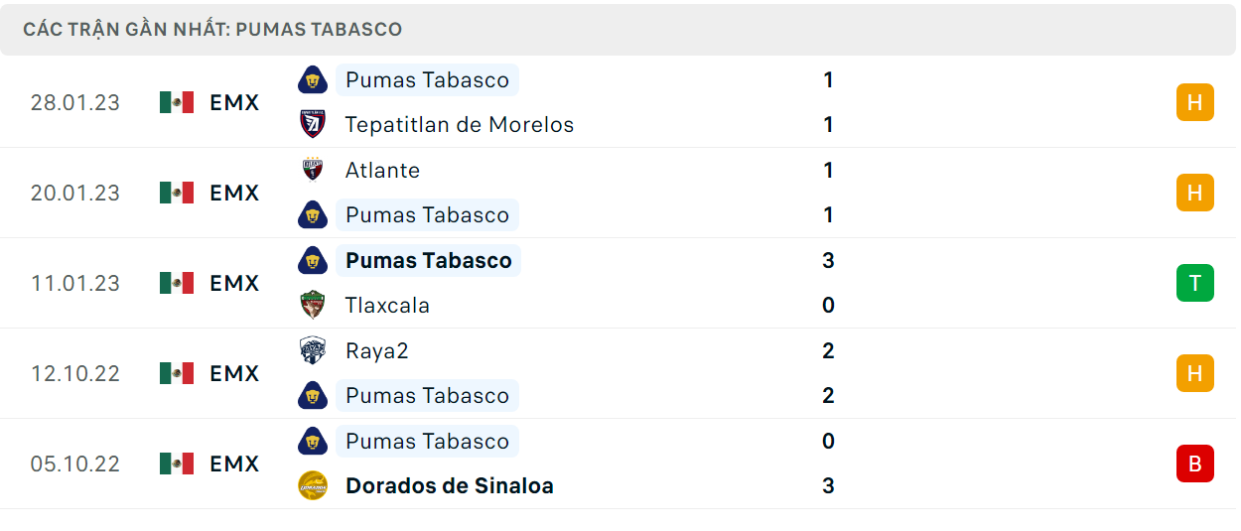Click the Atlante team logo

(x=313, y=170)
